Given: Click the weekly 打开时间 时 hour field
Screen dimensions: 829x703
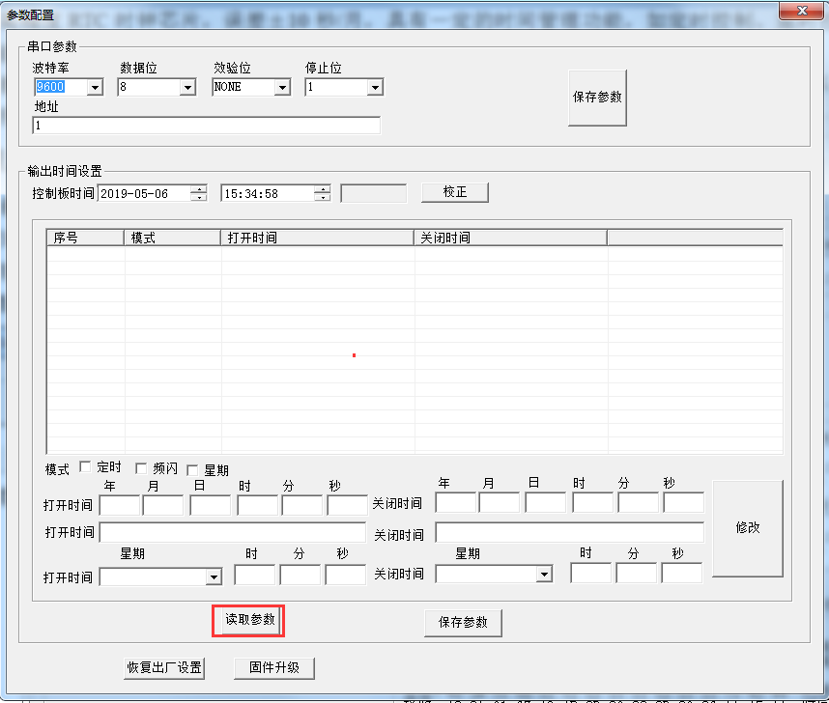Looking at the screenshot, I should [x=255, y=575].
